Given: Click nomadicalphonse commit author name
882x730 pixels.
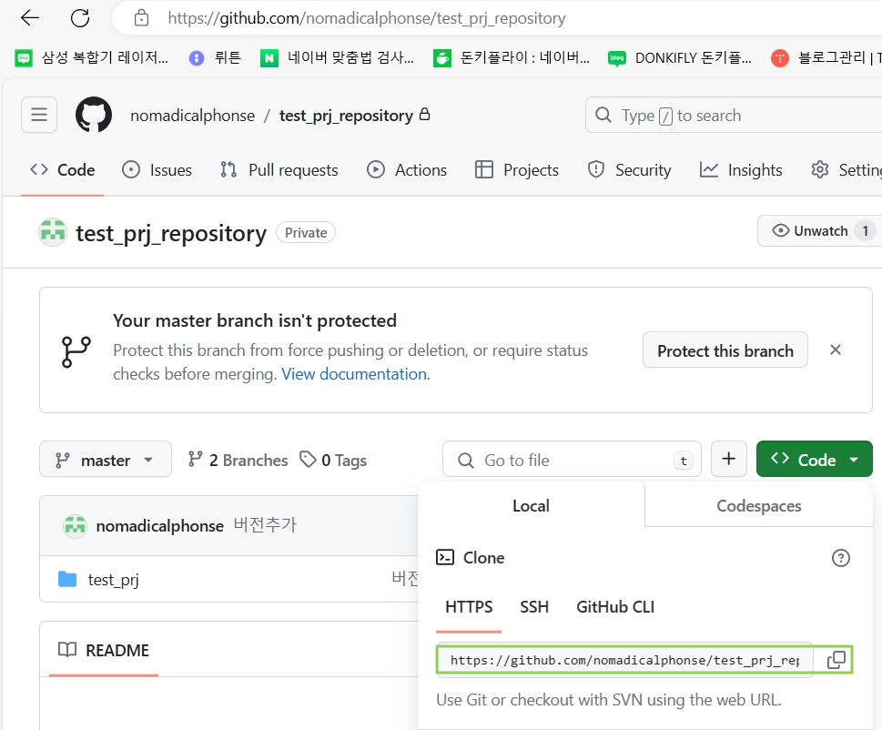Looking at the screenshot, I should click(160, 526).
